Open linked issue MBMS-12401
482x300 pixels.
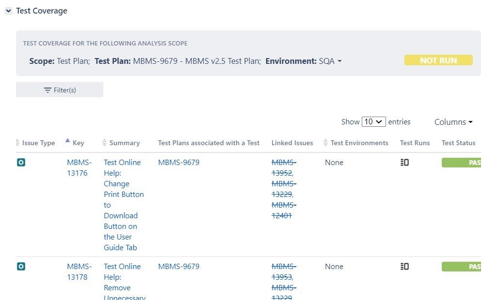(x=283, y=210)
